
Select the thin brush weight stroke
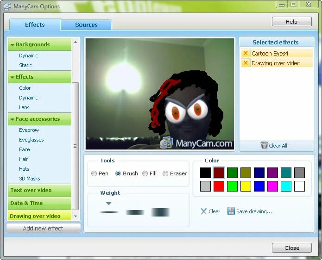(x=109, y=212)
